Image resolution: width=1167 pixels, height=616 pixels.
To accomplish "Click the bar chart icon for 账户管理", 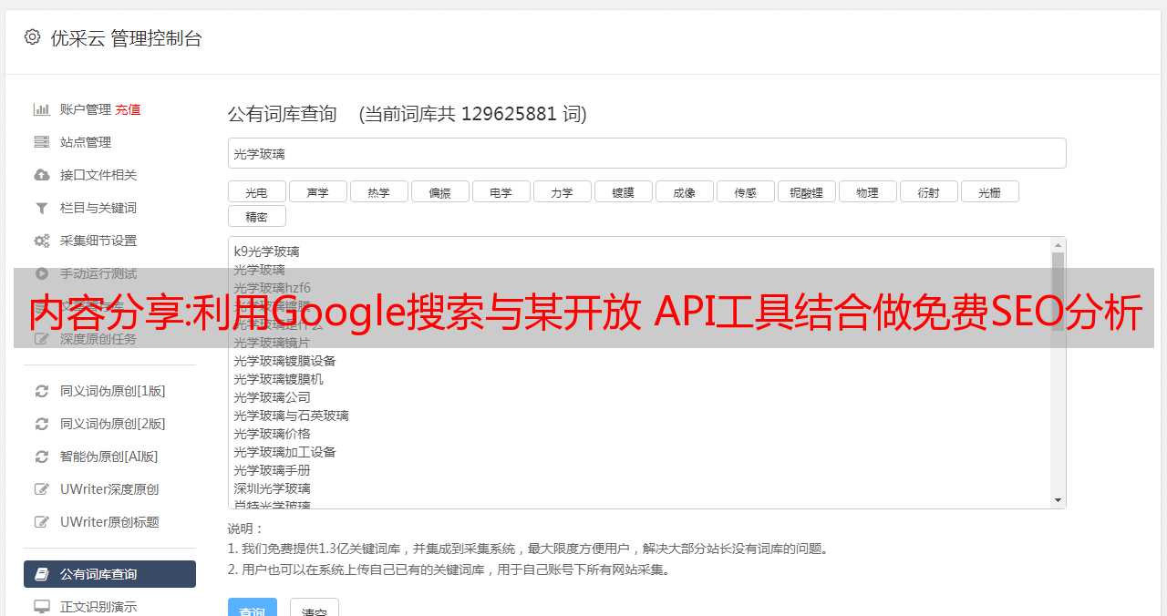I will click(42, 109).
